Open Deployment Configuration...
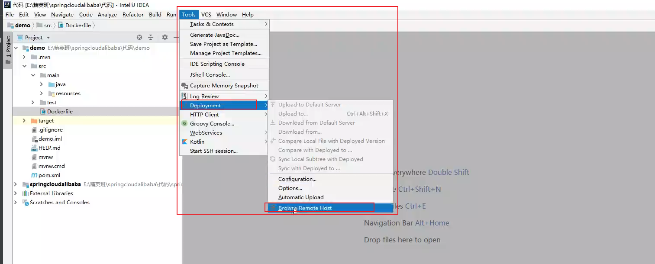Screen dimensions: 655x264 point(330,179)
